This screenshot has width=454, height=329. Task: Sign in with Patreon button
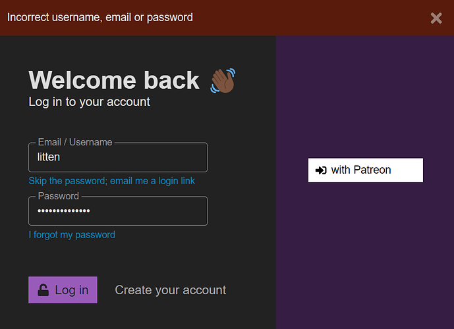click(366, 170)
